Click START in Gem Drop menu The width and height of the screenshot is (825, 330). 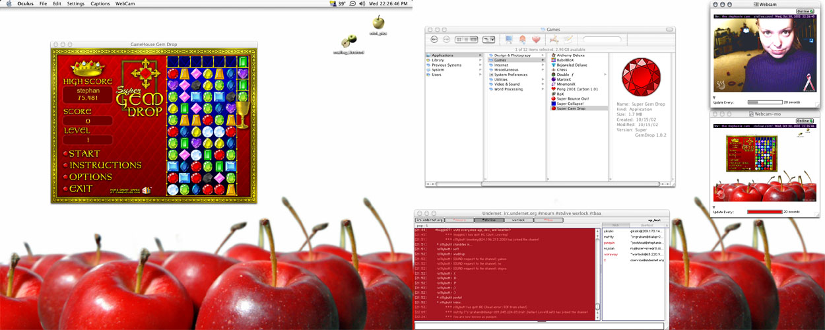(84, 154)
